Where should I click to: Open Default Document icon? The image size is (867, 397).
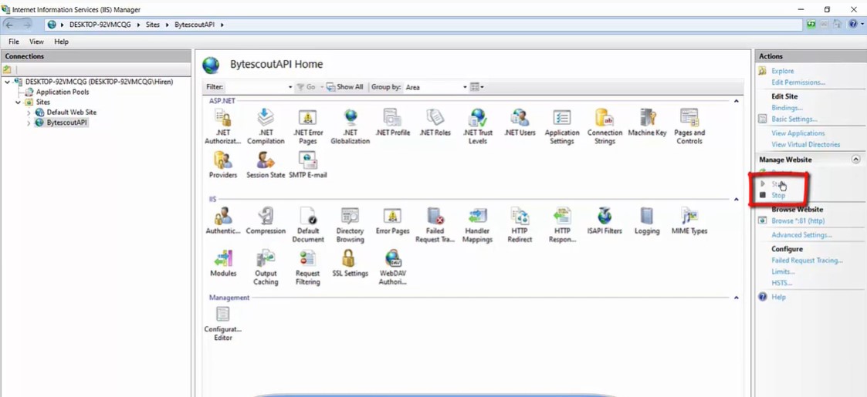[x=307, y=225]
